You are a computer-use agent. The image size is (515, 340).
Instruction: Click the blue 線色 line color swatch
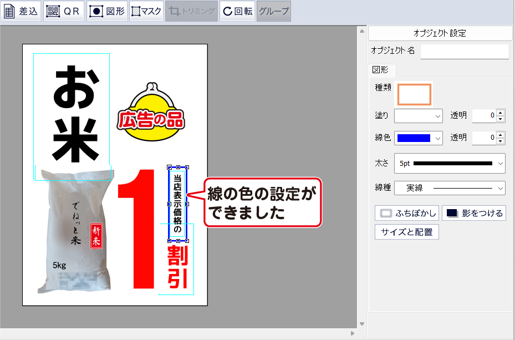tap(414, 138)
